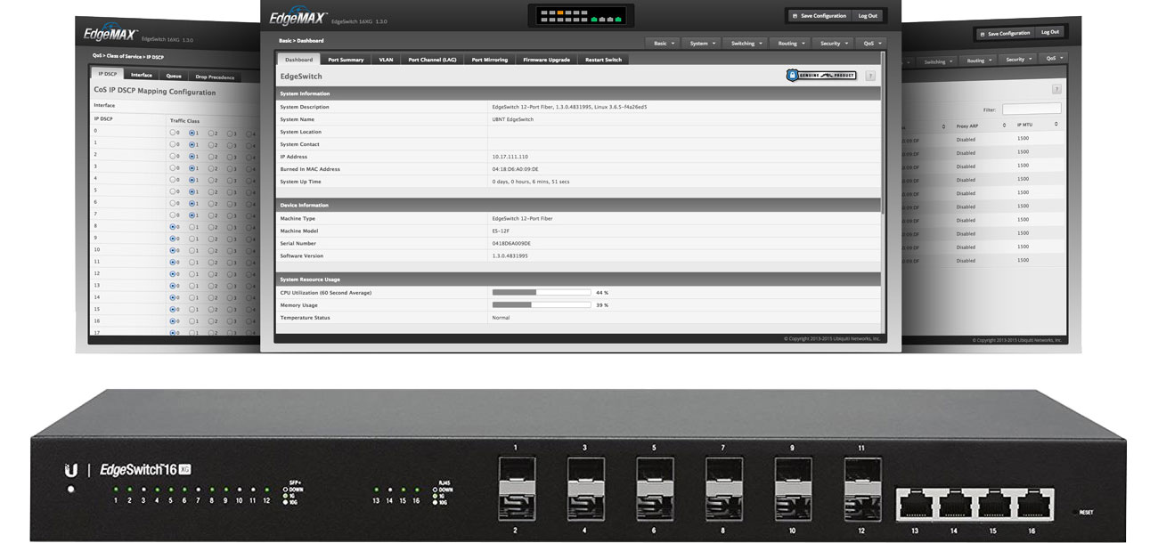
Task: Select the Dashboard tab
Action: coord(298,60)
